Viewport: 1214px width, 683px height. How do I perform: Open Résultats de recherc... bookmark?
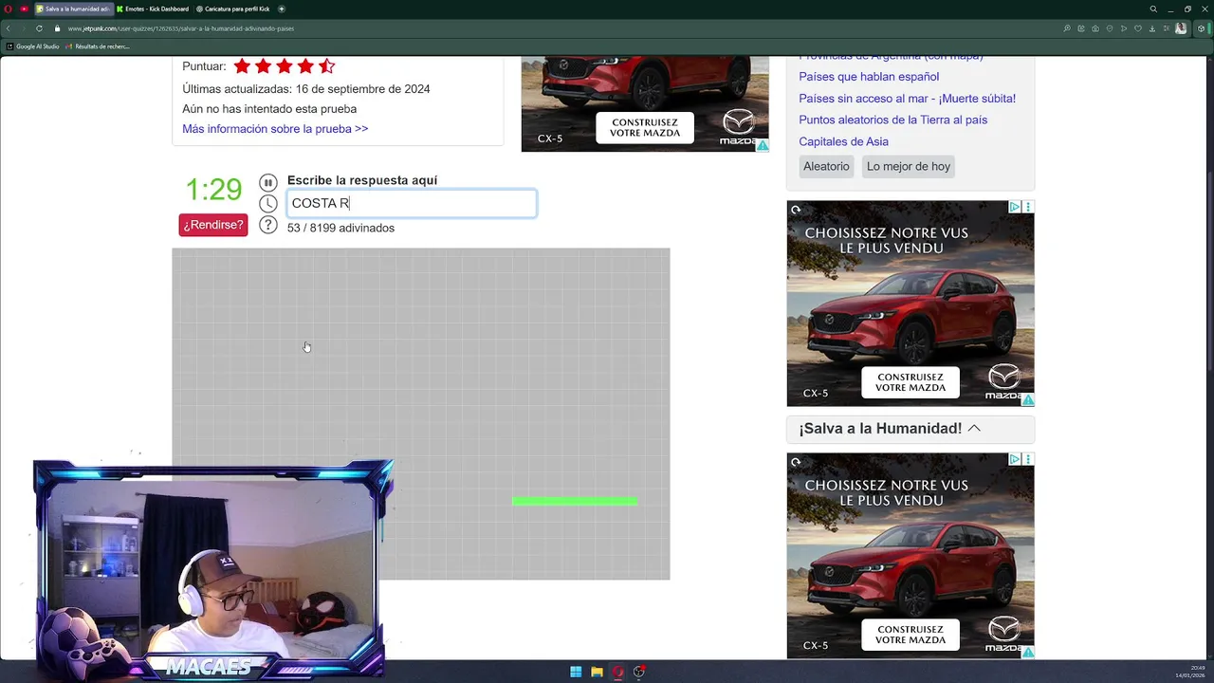tap(98, 46)
